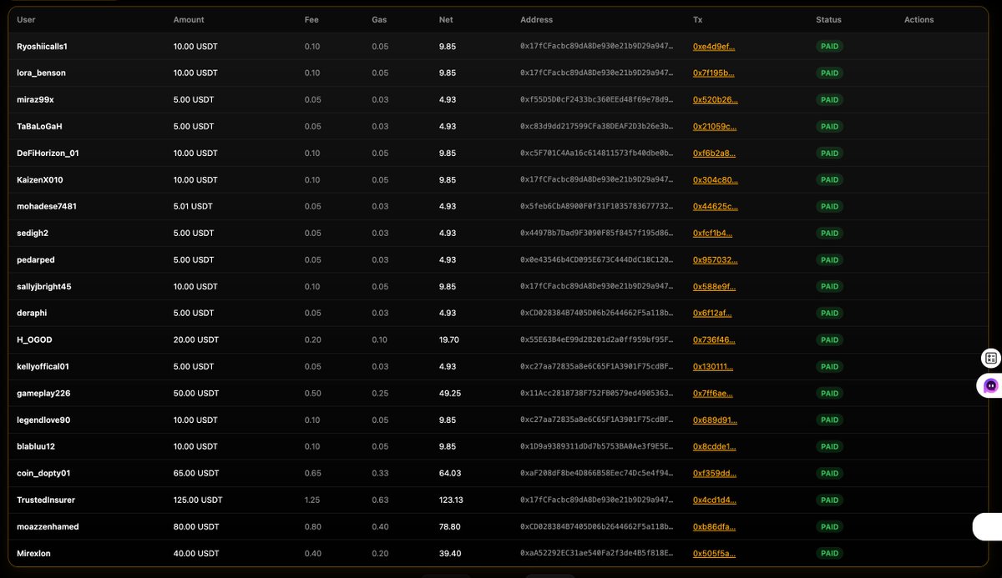Select user TrustedInsurer
The width and height of the screenshot is (1002, 578).
pyautogui.click(x=46, y=500)
